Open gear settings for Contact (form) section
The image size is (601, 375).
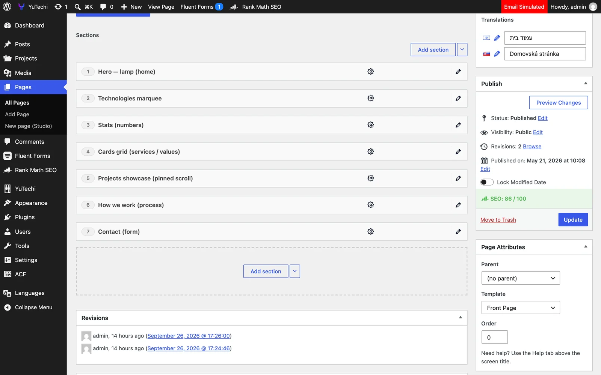point(371,231)
